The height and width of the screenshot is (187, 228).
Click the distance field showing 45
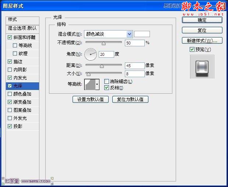click(135, 66)
